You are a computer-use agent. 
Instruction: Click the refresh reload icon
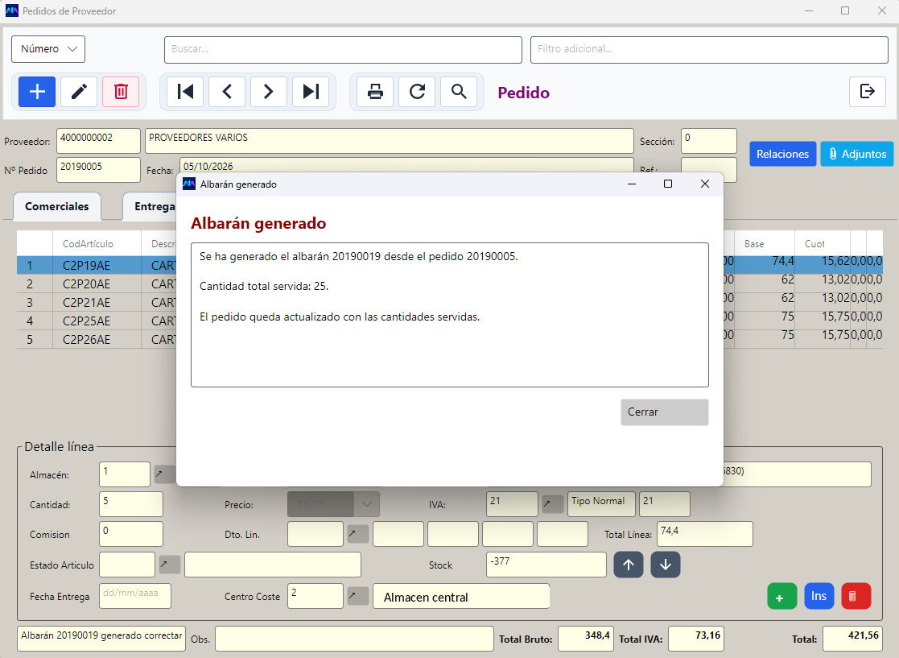click(x=418, y=92)
